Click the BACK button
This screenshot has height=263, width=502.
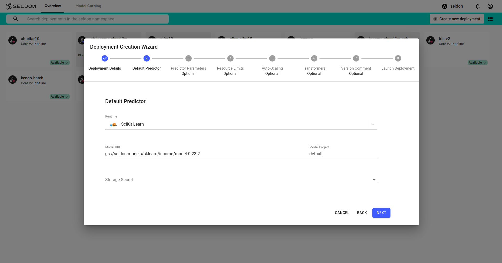(362, 213)
